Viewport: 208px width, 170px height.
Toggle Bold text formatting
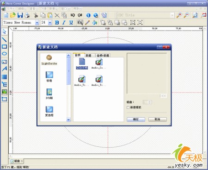[57, 23]
